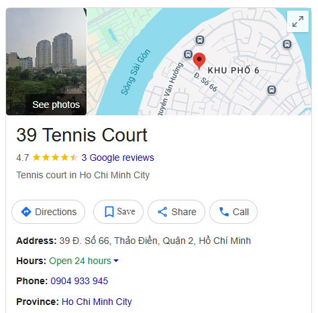Click the bus stop icon near the expand button
The image size is (318, 313).
(287, 44)
